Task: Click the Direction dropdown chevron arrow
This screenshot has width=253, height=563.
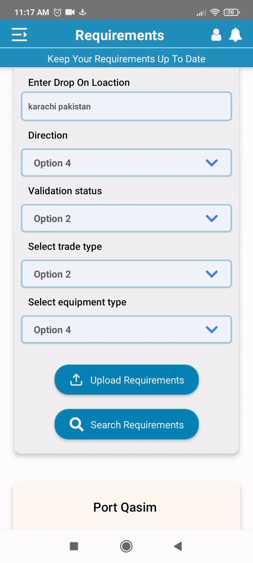Action: [x=211, y=163]
